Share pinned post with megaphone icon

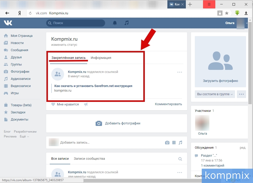point(86,104)
